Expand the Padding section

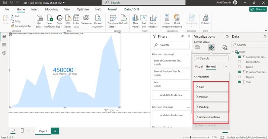(x=211, y=107)
